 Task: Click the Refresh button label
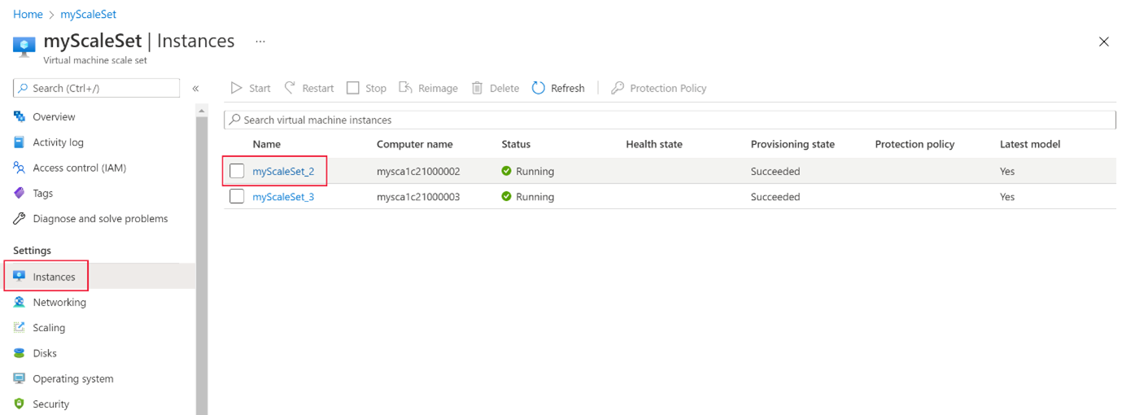pos(568,88)
